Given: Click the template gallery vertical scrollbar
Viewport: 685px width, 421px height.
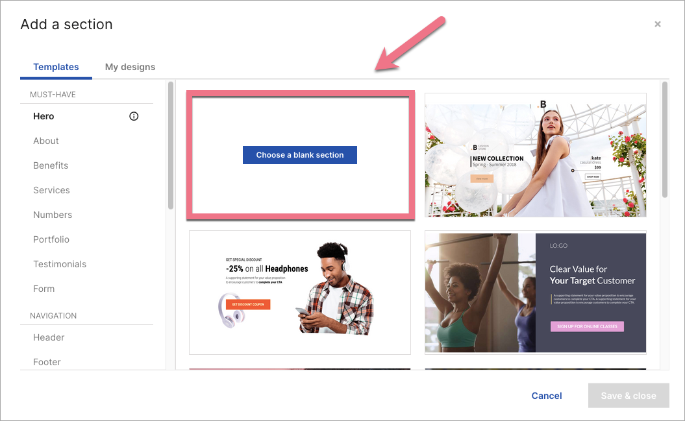Looking at the screenshot, I should tap(664, 139).
